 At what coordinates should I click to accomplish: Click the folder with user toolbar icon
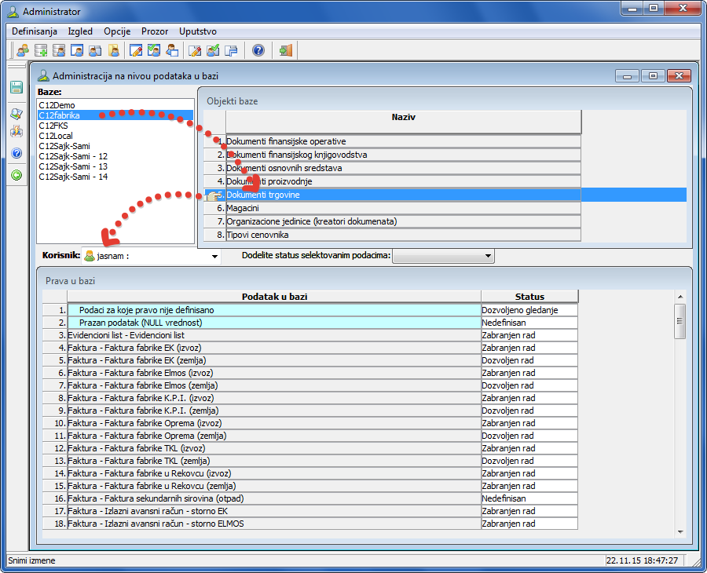click(x=114, y=50)
